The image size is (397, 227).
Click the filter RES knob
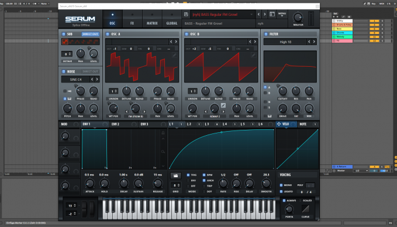click(x=296, y=91)
